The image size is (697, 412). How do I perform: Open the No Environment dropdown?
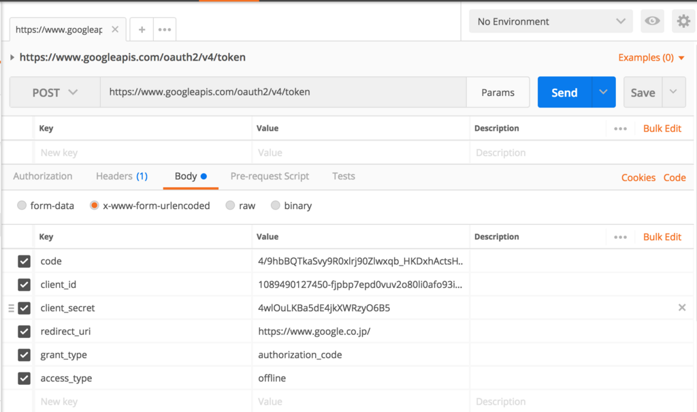(551, 21)
